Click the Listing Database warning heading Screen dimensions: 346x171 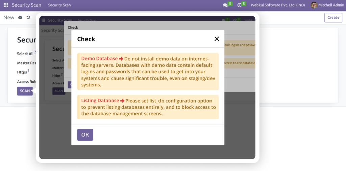(100, 101)
